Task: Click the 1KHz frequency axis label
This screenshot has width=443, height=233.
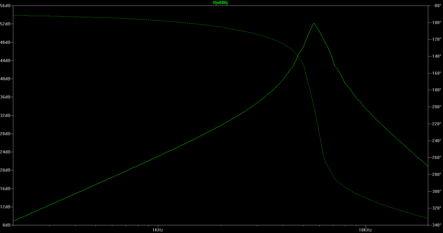Action: (158, 230)
